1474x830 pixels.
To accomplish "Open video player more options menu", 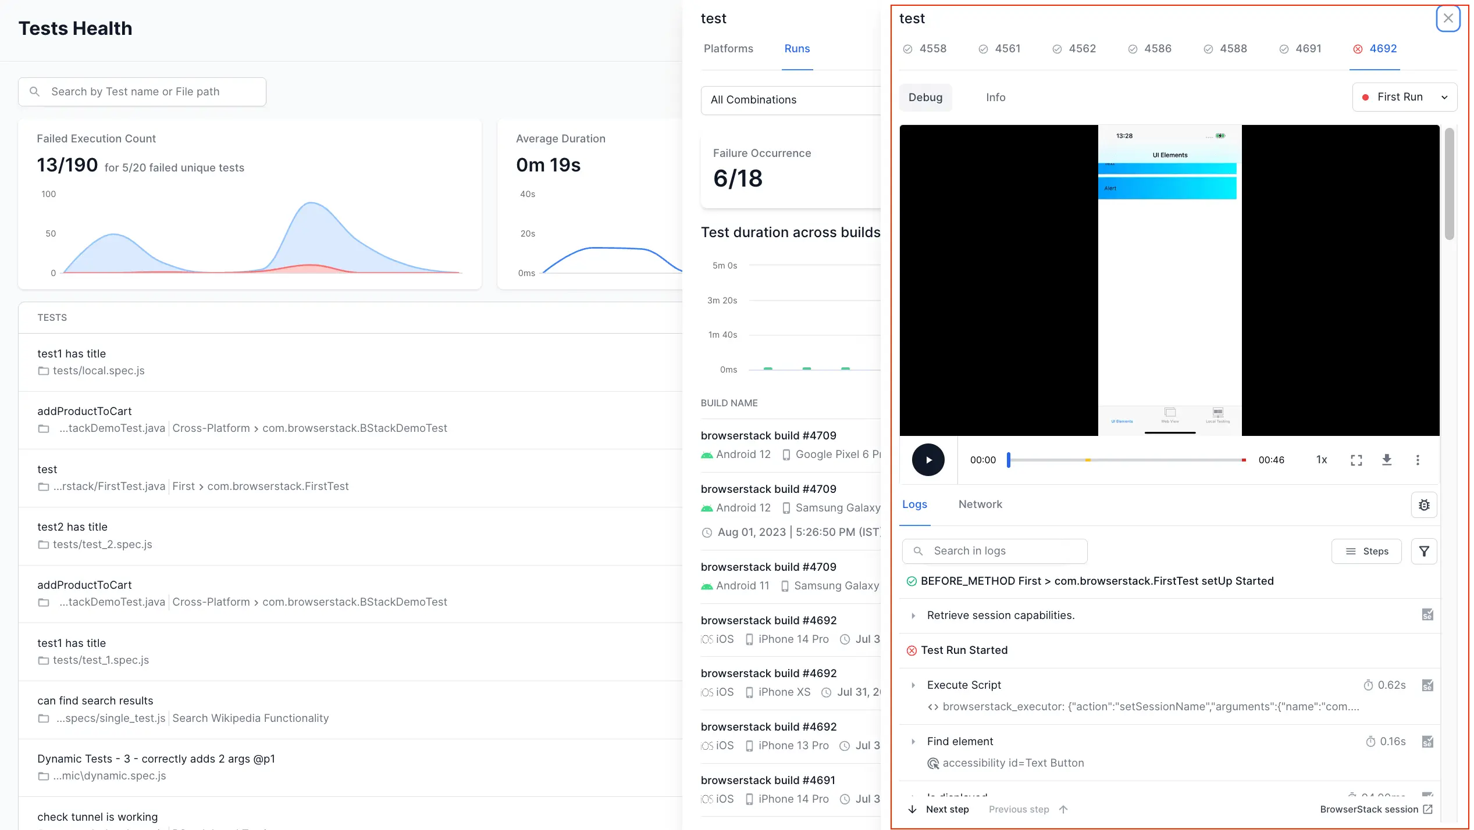I will 1418,460.
